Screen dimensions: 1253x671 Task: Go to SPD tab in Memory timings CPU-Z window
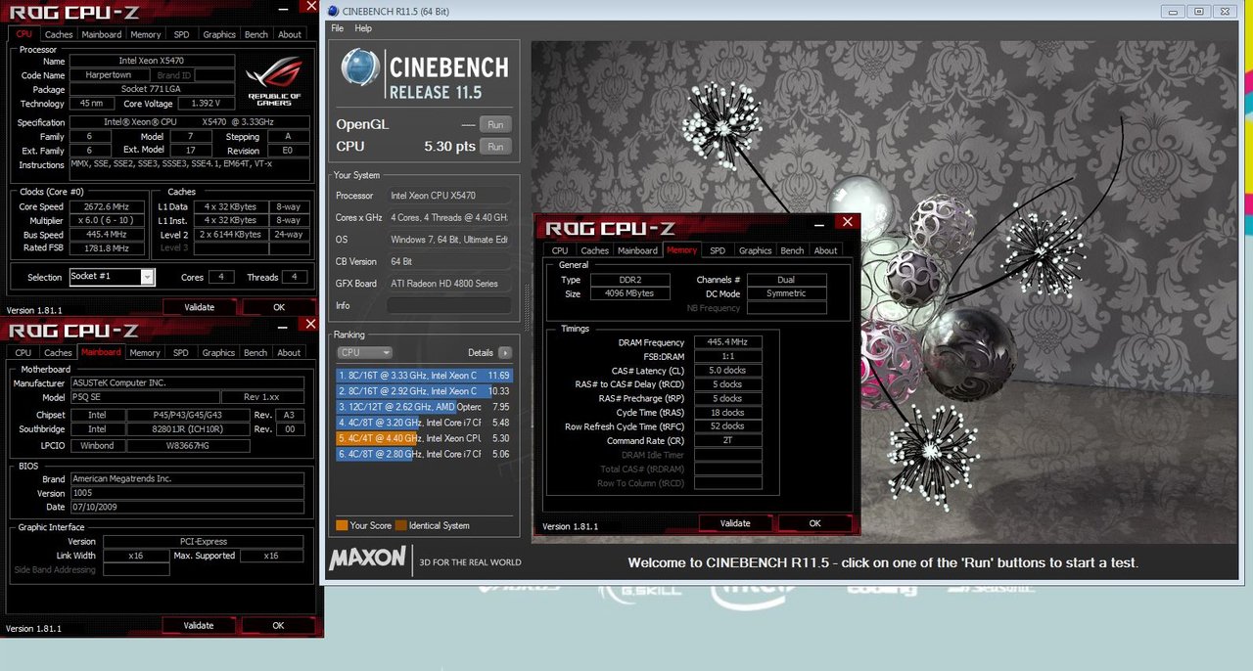[718, 250]
